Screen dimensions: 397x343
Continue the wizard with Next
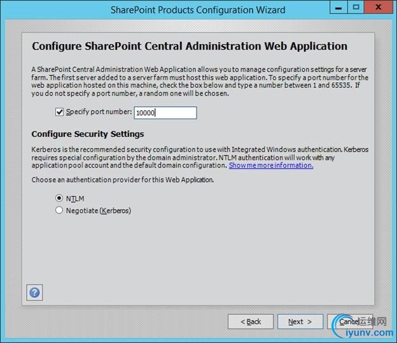tap(300, 321)
